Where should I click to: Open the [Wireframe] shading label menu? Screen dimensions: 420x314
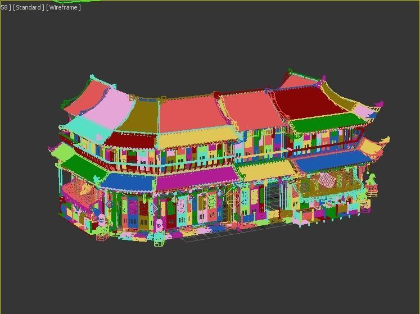point(64,7)
